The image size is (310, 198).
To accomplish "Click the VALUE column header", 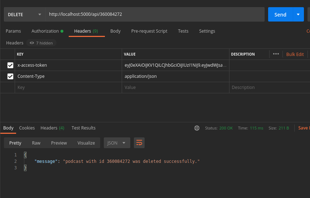I will pos(130,54).
